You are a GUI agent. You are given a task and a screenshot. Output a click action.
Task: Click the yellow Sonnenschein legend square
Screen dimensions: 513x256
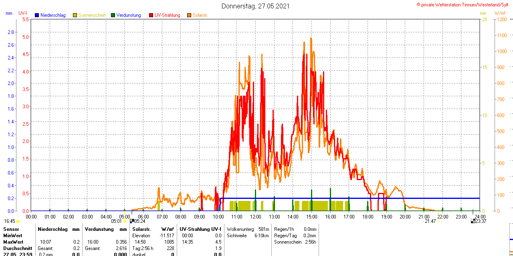tap(75, 15)
